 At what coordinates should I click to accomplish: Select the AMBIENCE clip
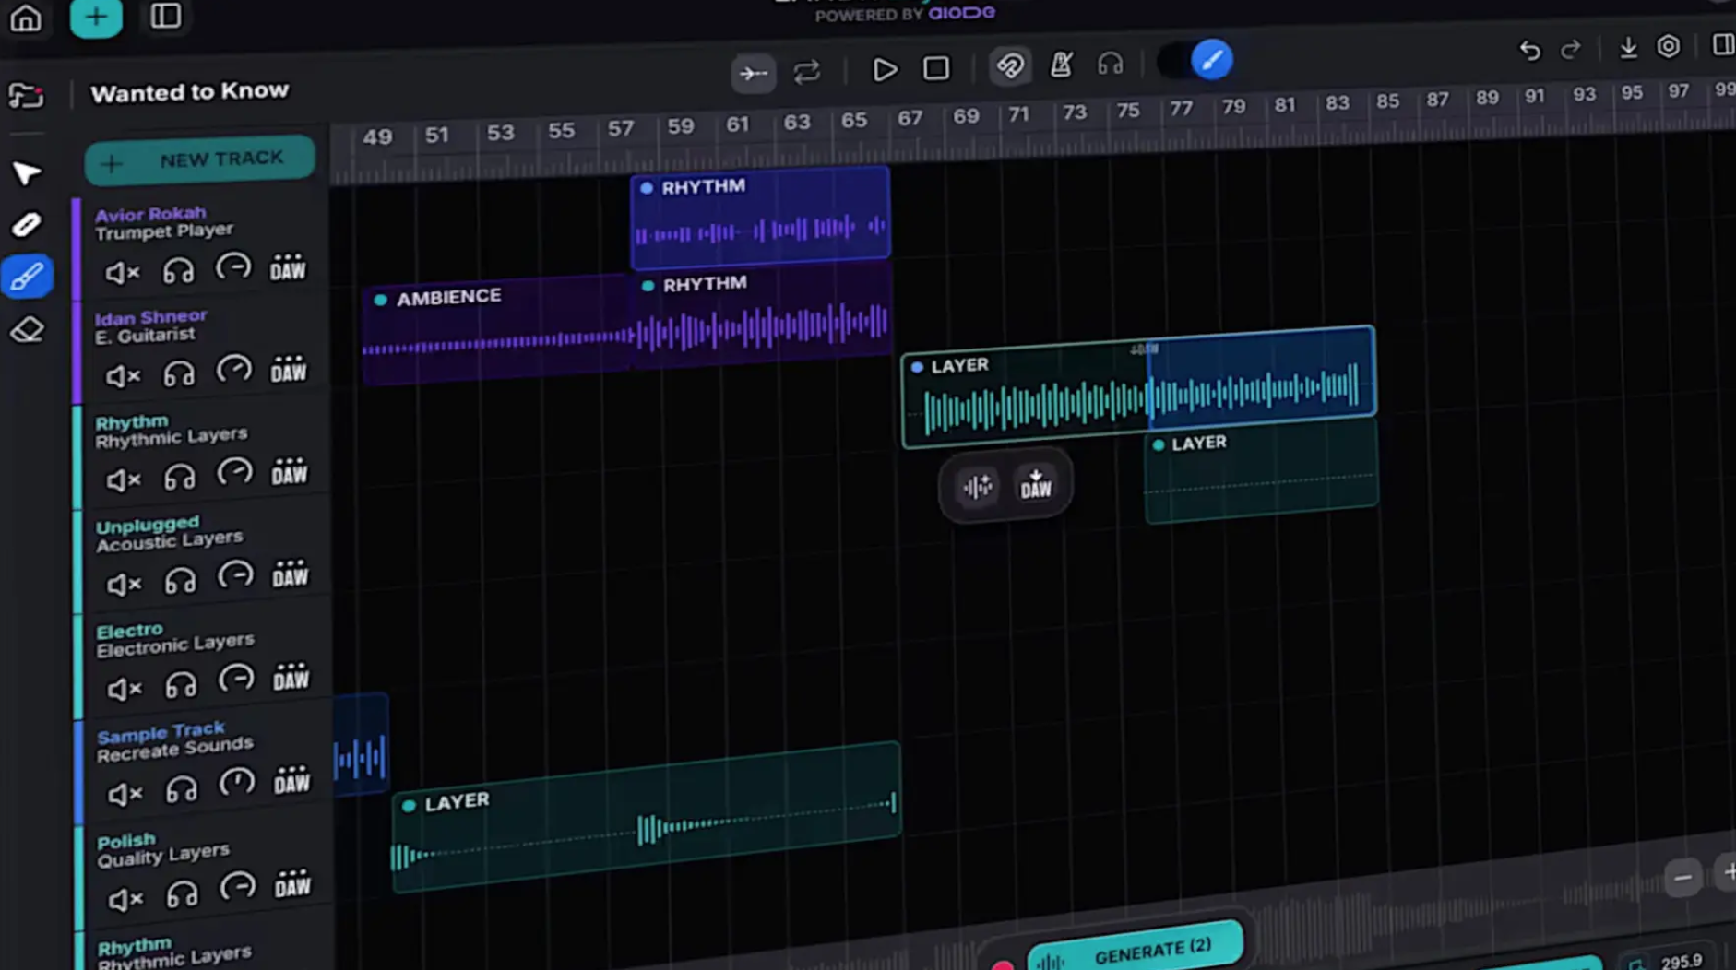click(497, 328)
